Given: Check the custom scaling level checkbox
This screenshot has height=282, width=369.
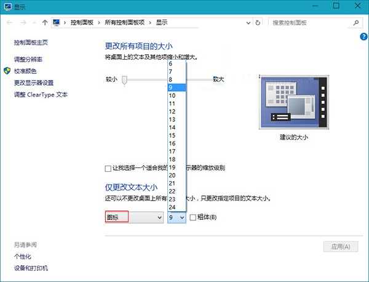Looking at the screenshot, I should pos(109,169).
